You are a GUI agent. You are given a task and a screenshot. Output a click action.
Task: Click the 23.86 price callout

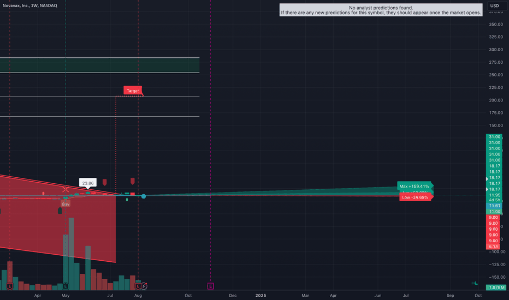tap(87, 183)
